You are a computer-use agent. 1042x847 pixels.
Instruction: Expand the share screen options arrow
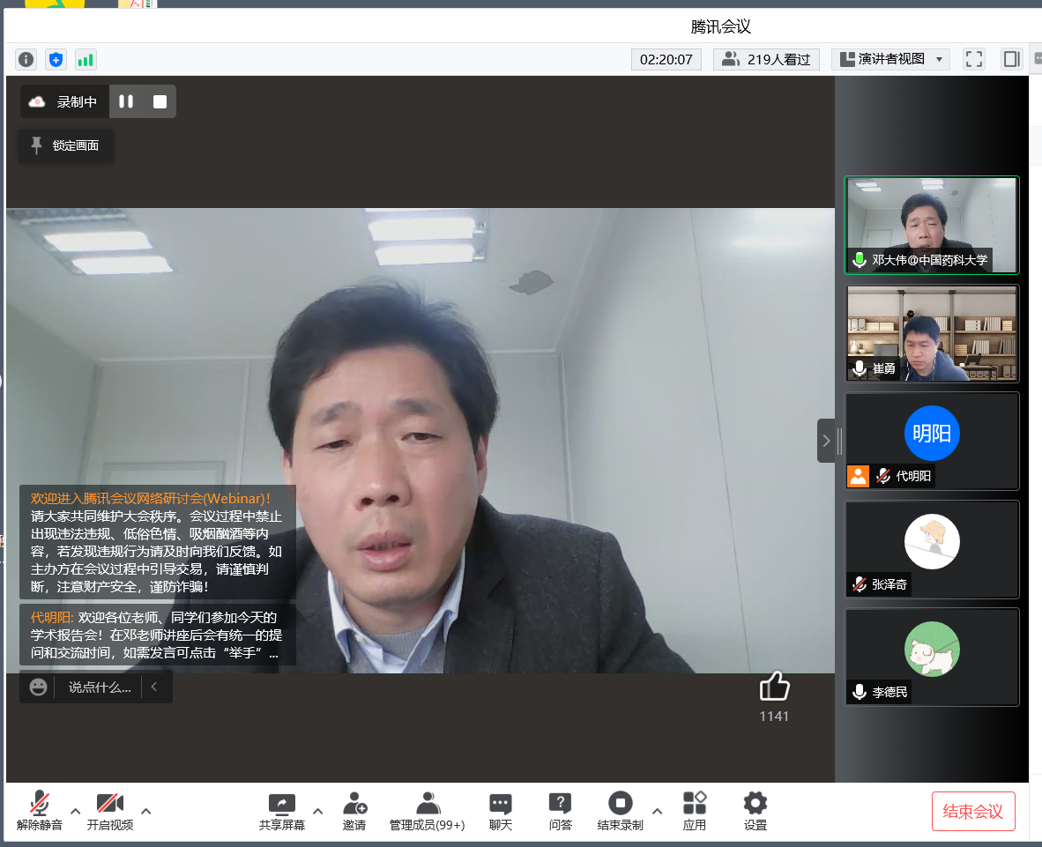[x=318, y=811]
